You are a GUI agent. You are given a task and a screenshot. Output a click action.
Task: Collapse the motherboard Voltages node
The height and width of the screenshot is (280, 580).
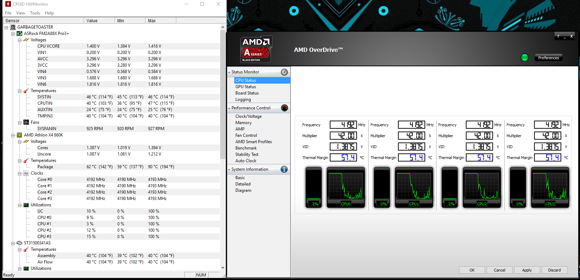tap(20, 40)
